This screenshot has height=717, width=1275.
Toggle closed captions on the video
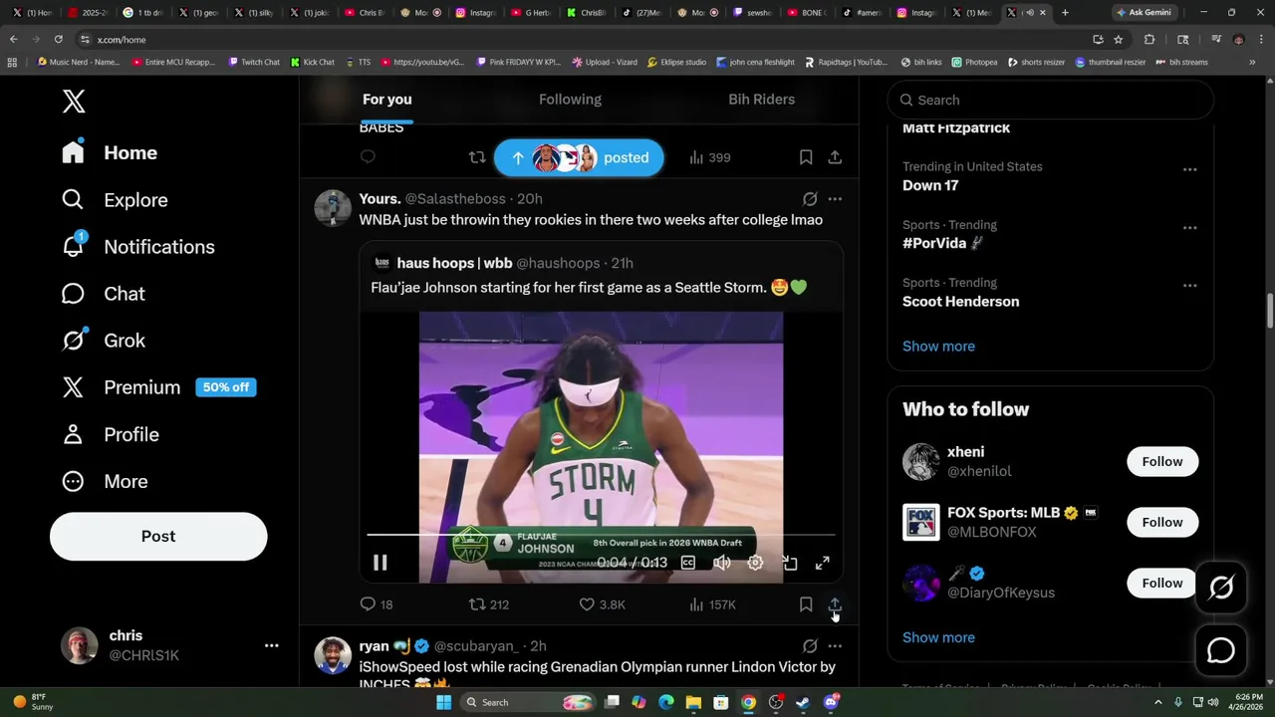coord(687,563)
